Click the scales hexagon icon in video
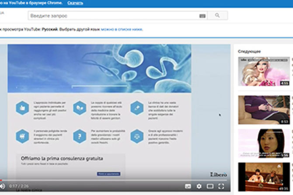 click(137, 135)
